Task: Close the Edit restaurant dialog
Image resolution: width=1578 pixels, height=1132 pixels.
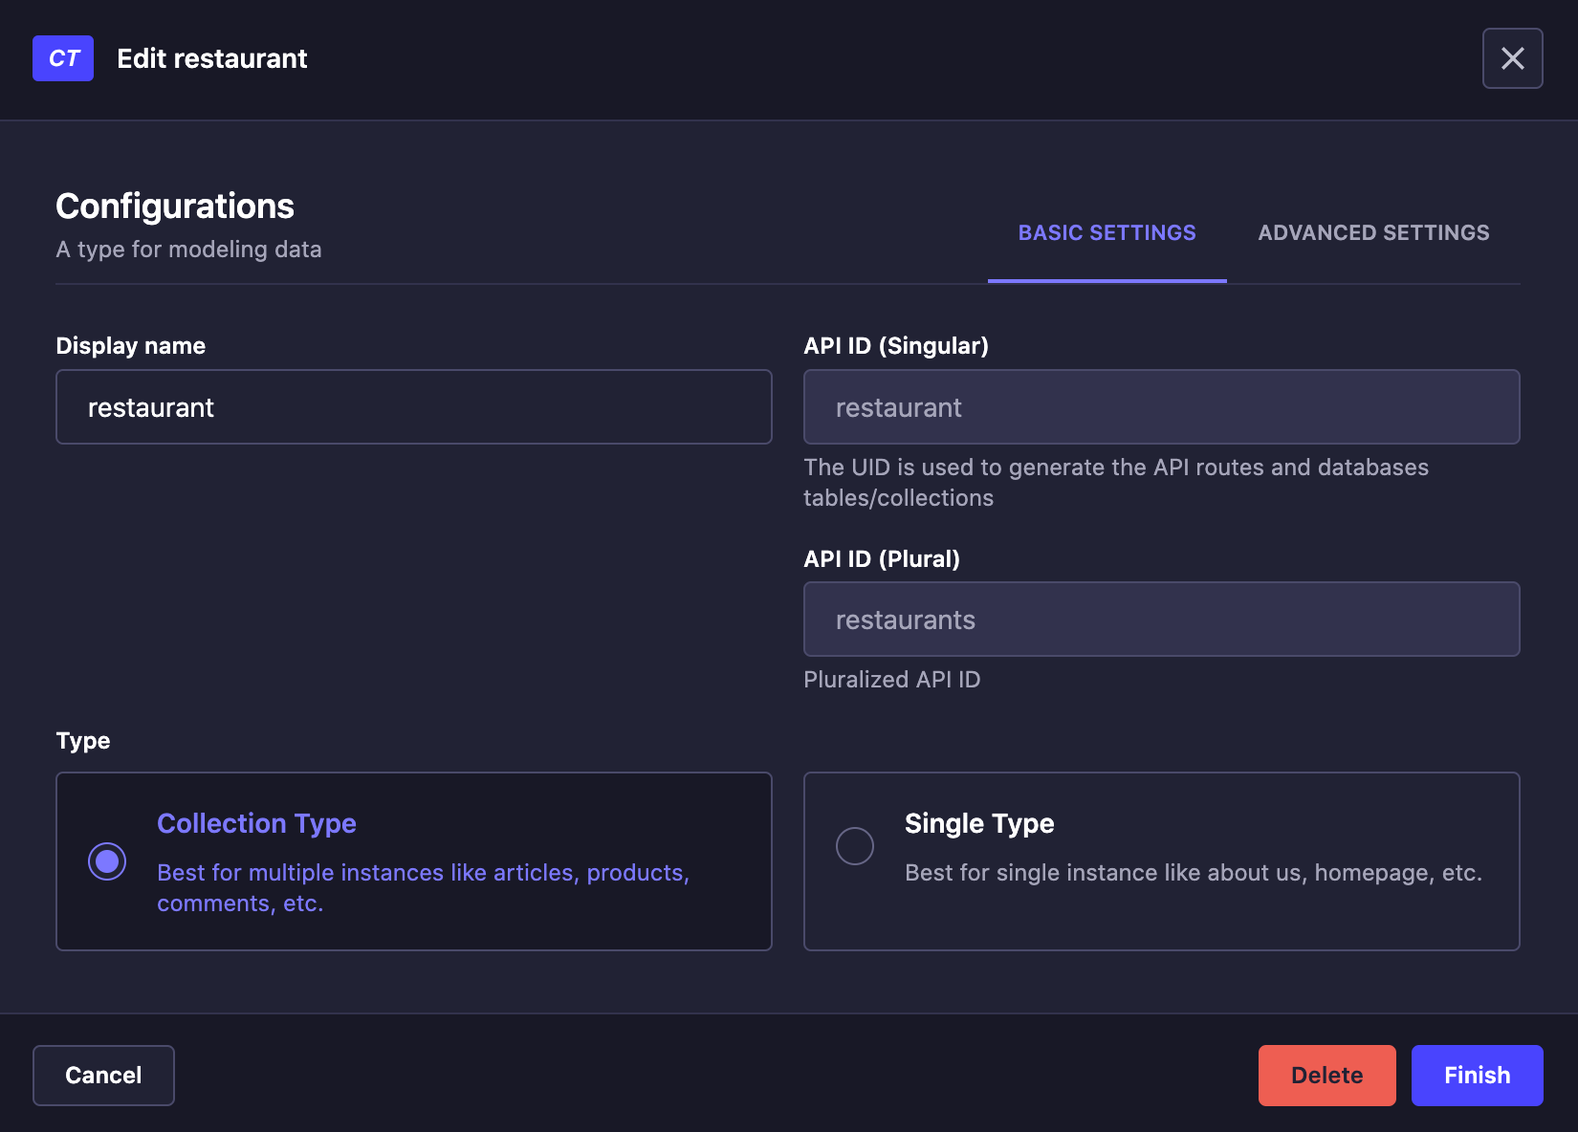Action: (x=1512, y=58)
